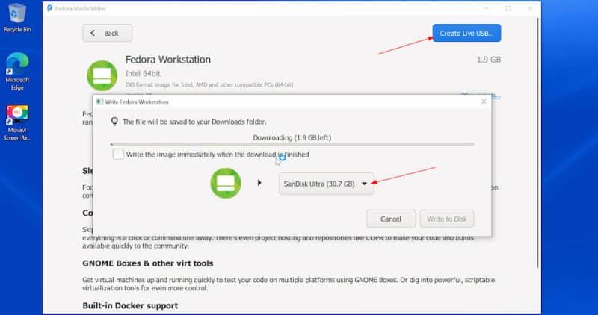Open the SanDisk Ultra drive dropdown
The image size is (598, 315).
pyautogui.click(x=326, y=183)
